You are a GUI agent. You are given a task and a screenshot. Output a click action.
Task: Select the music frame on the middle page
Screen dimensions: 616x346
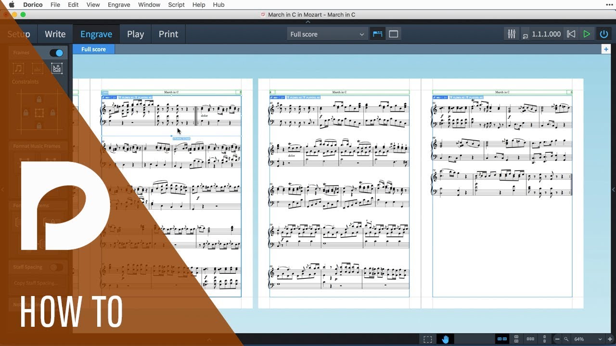pyautogui.click(x=339, y=196)
